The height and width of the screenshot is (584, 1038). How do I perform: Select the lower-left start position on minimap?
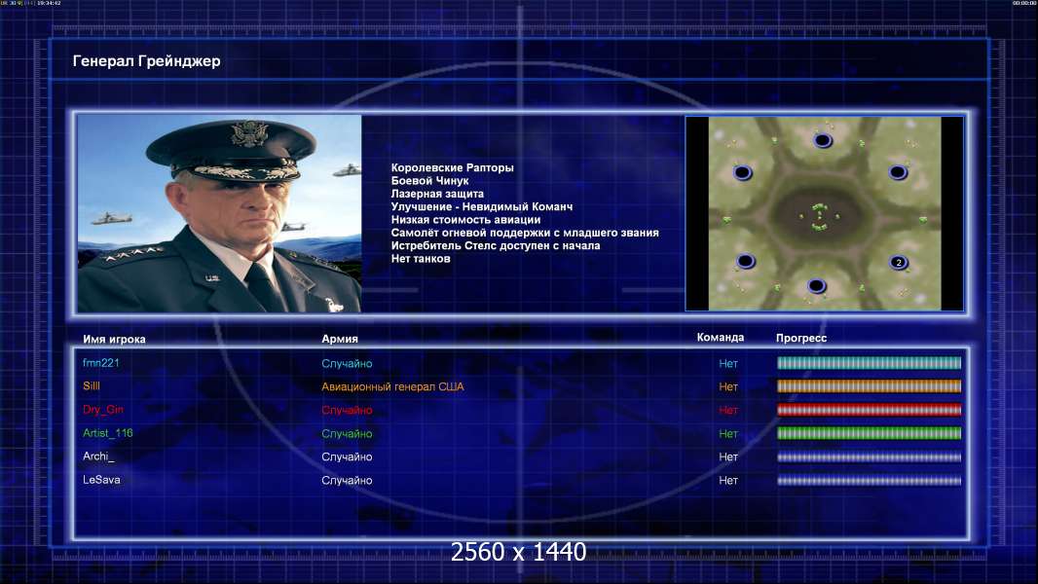pos(746,261)
